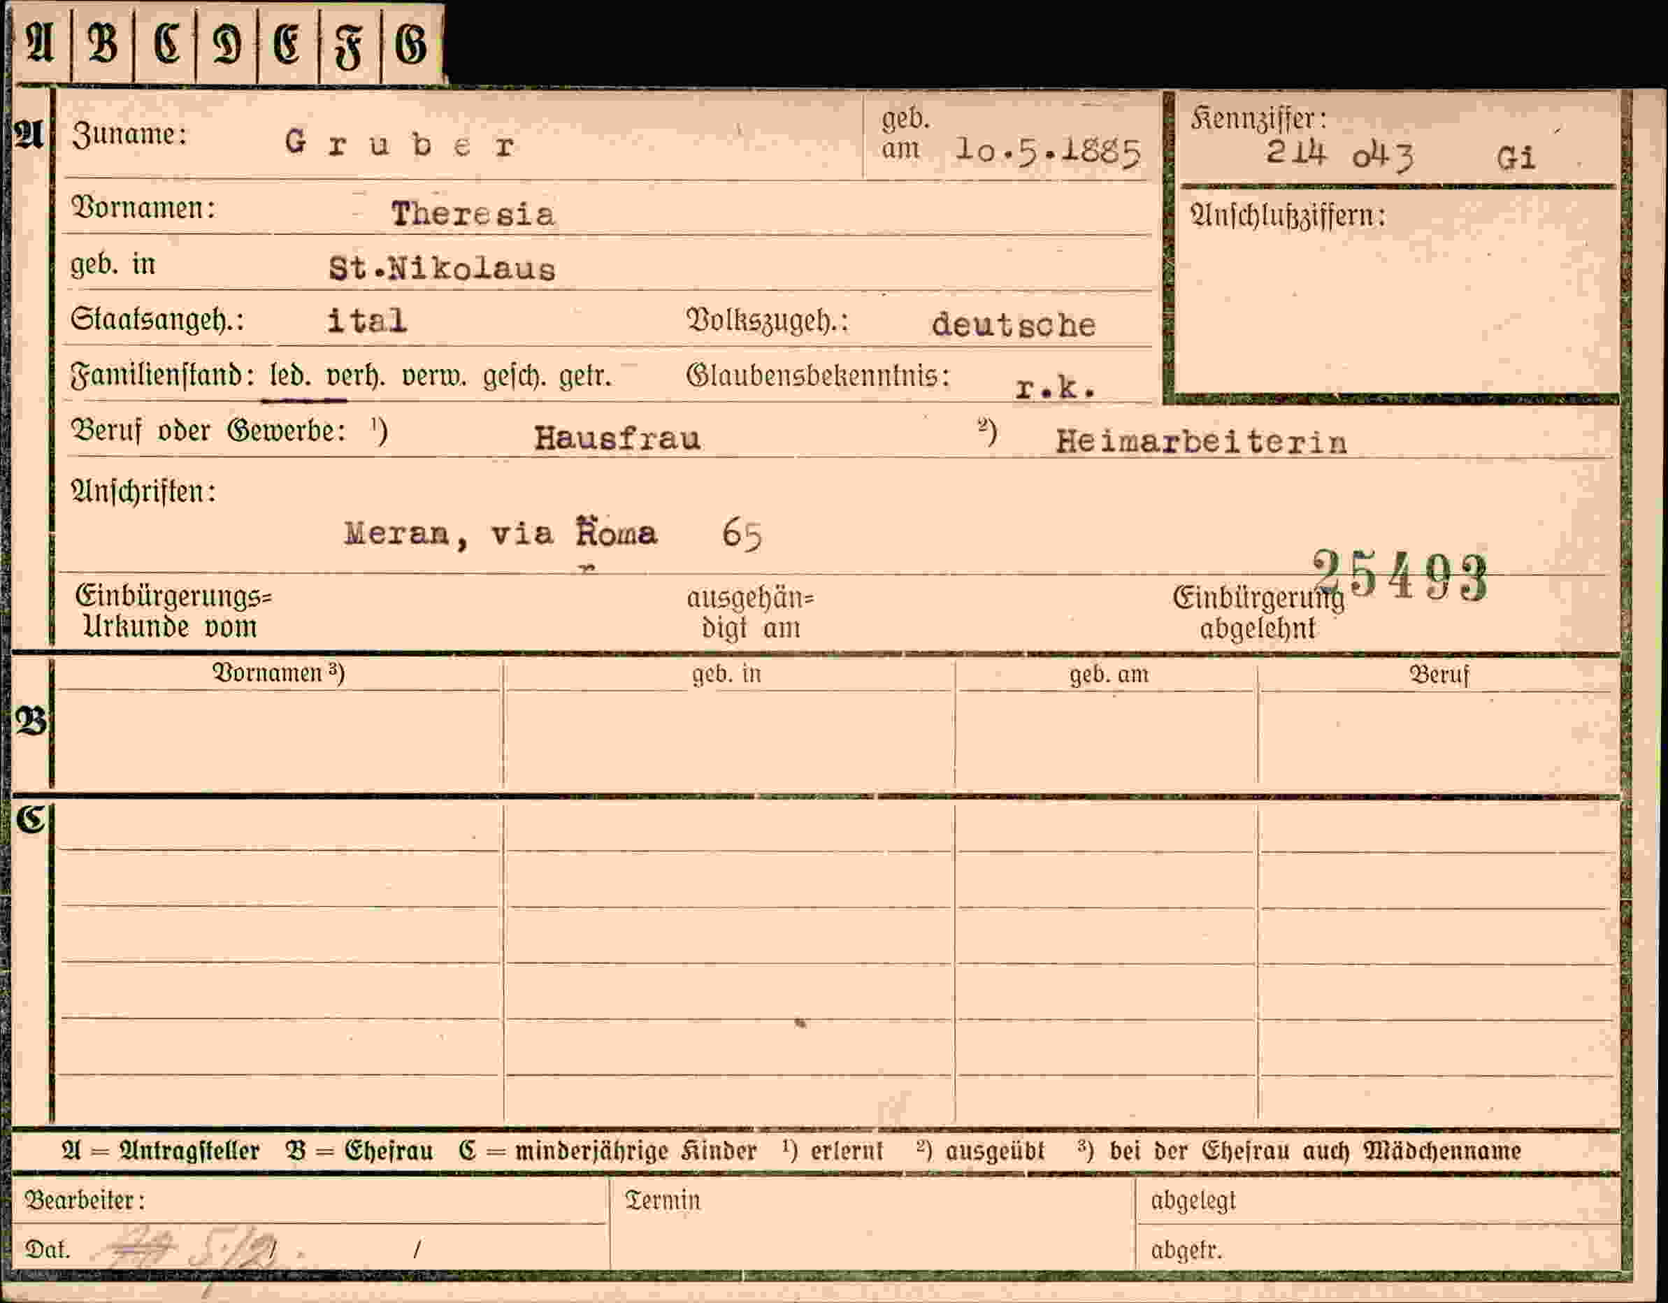This screenshot has width=1668, height=1303.
Task: Click the 'Anschriften:' label
Action: pyautogui.click(x=143, y=492)
